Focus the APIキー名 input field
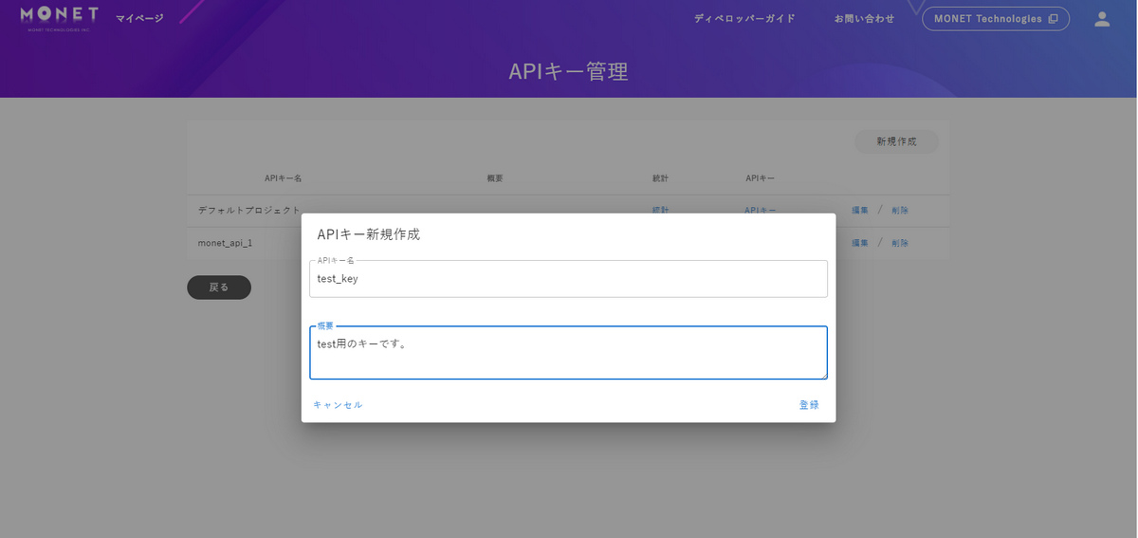 point(568,279)
